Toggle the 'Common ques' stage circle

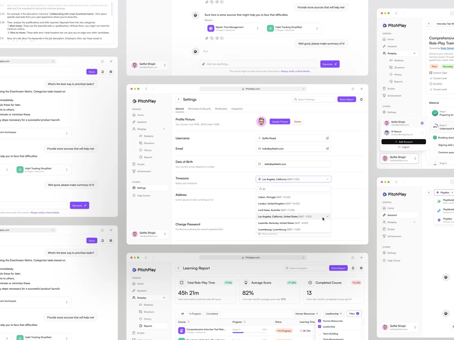pyautogui.click(x=435, y=152)
